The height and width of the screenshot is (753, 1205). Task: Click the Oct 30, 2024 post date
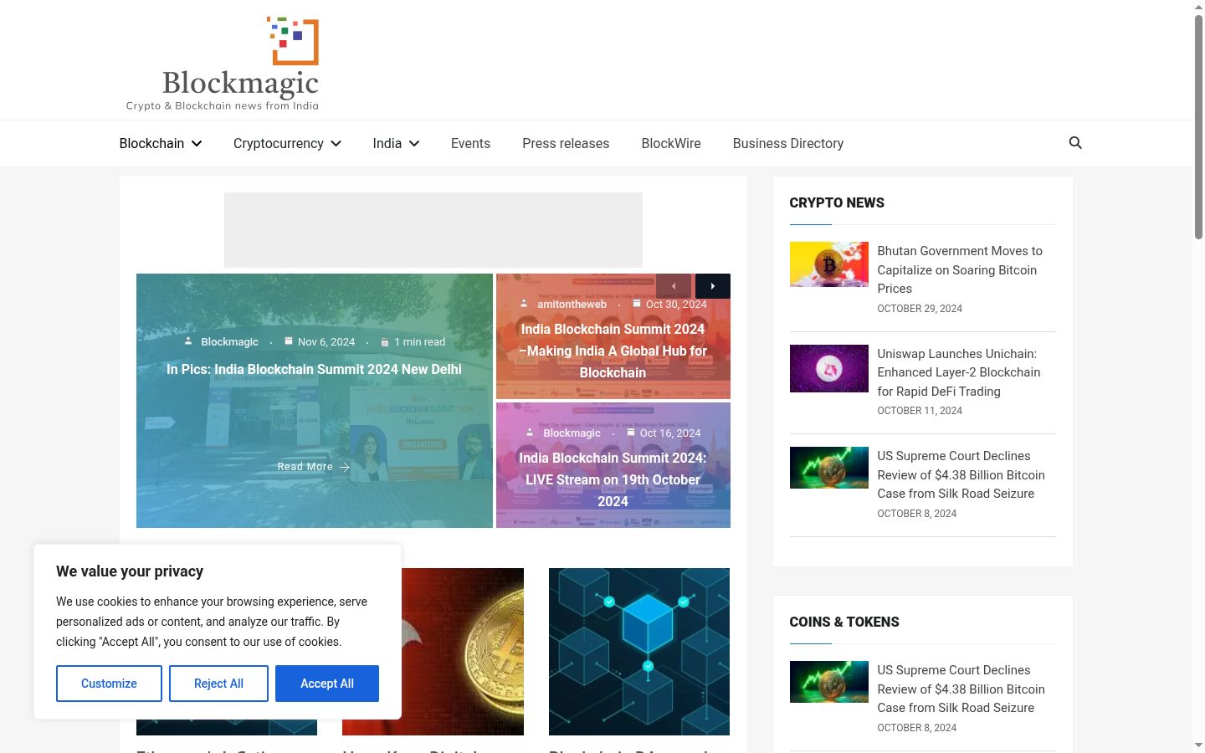click(676, 304)
